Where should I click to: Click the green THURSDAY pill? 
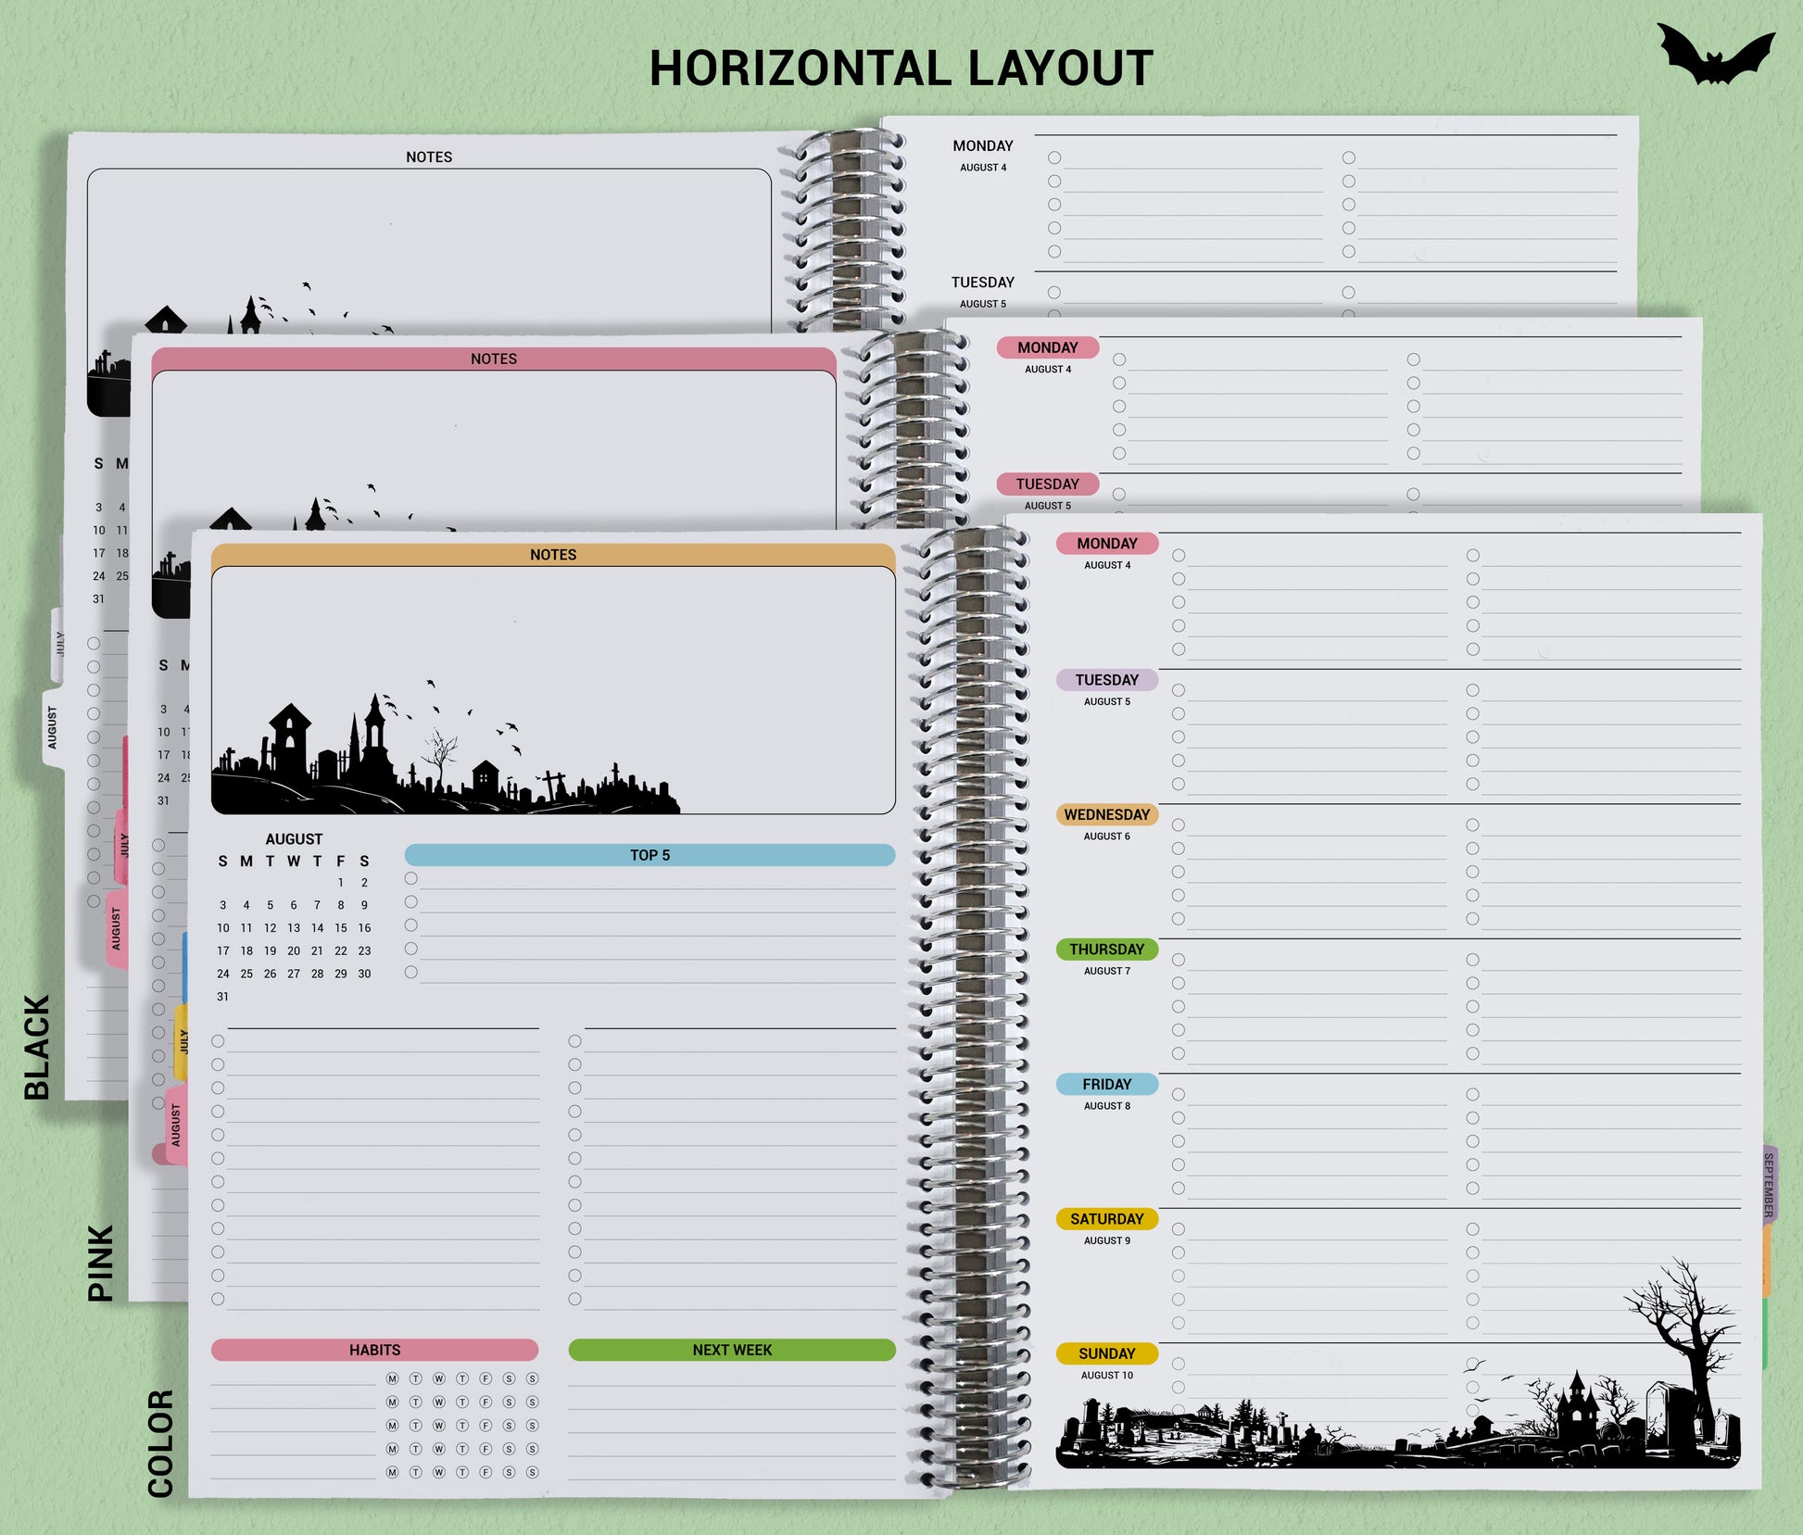pyautogui.click(x=1107, y=950)
